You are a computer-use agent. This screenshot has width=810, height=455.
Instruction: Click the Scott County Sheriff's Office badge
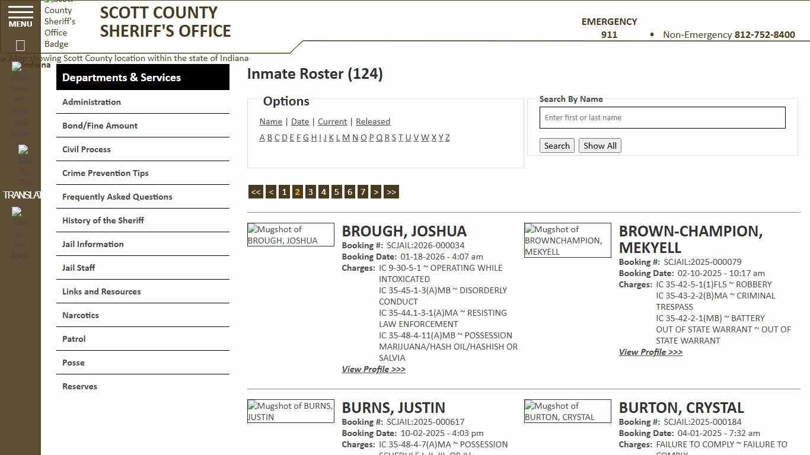point(60,24)
